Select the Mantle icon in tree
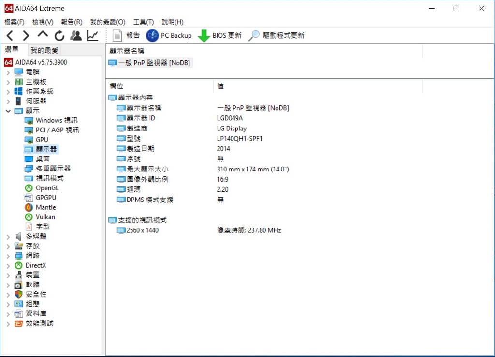This screenshot has width=495, height=357. pyautogui.click(x=29, y=208)
